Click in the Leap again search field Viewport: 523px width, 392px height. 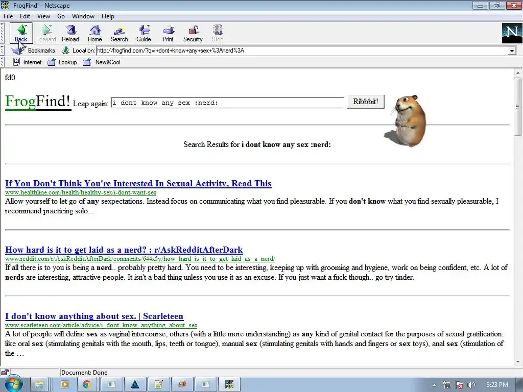(227, 103)
